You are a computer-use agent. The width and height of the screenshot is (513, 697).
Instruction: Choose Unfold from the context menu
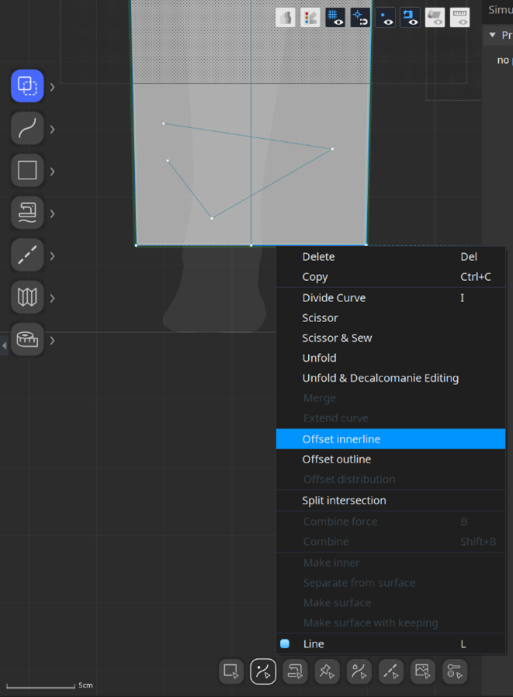click(x=390, y=358)
